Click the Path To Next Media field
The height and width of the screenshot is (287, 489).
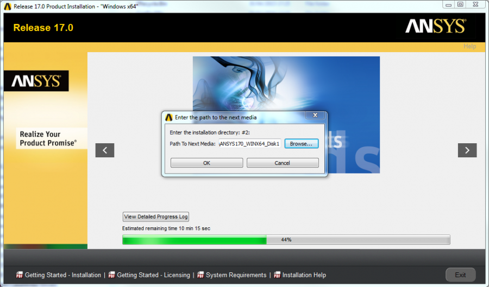(250, 144)
